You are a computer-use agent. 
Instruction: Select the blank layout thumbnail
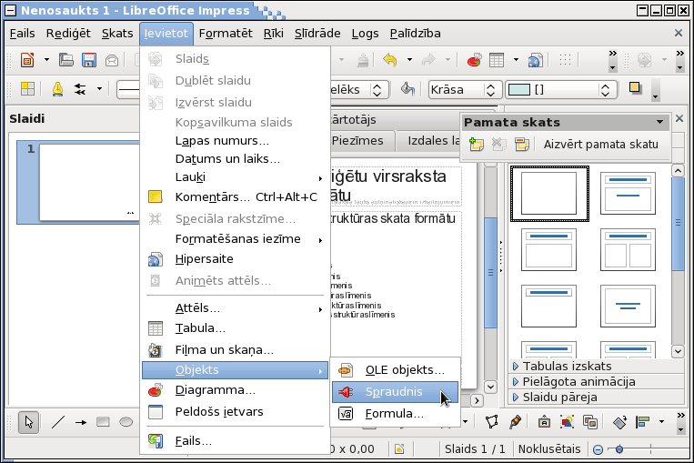(549, 194)
